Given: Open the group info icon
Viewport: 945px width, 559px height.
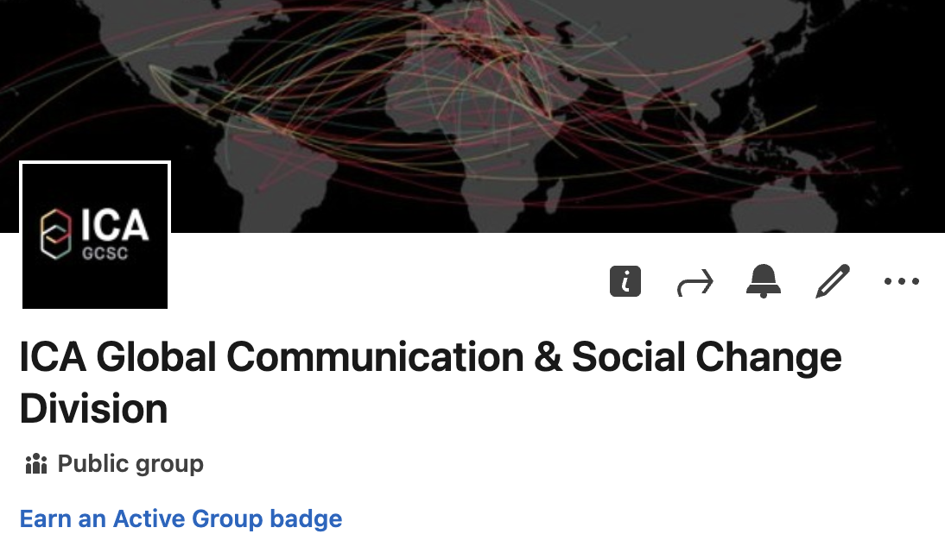Looking at the screenshot, I should (x=625, y=281).
